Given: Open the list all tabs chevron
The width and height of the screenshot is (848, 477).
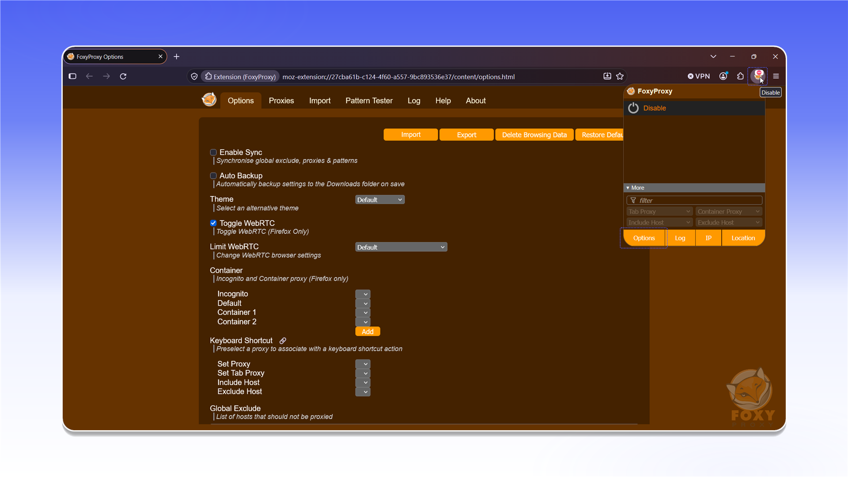Looking at the screenshot, I should (713, 57).
